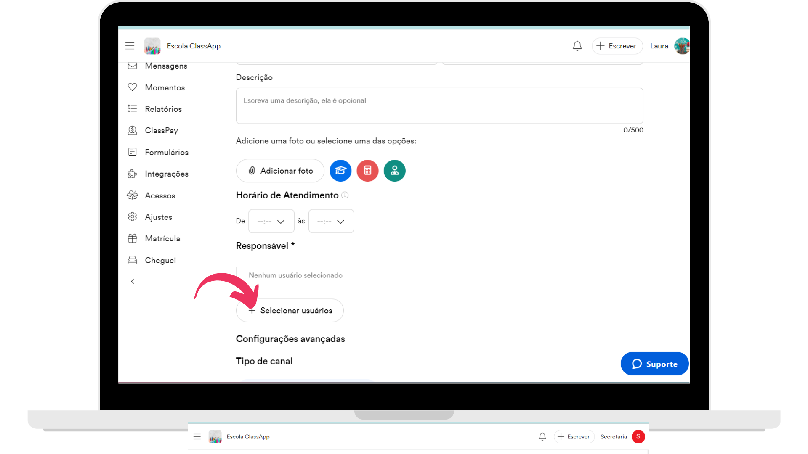Click hamburger menu in the lower Secretaria header
808x454 pixels.
coord(197,437)
